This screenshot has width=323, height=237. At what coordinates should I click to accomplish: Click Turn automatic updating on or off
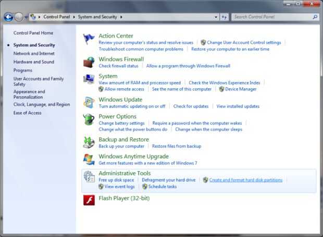132,106
